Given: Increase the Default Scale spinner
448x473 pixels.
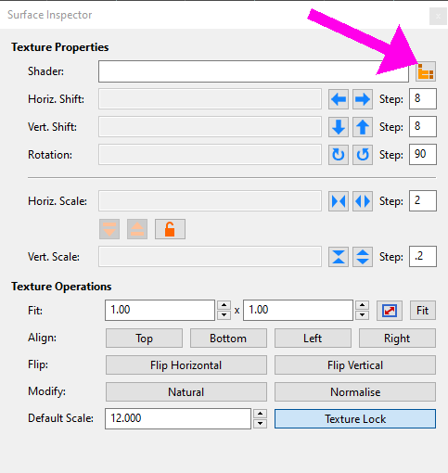Looking at the screenshot, I should [260, 414].
